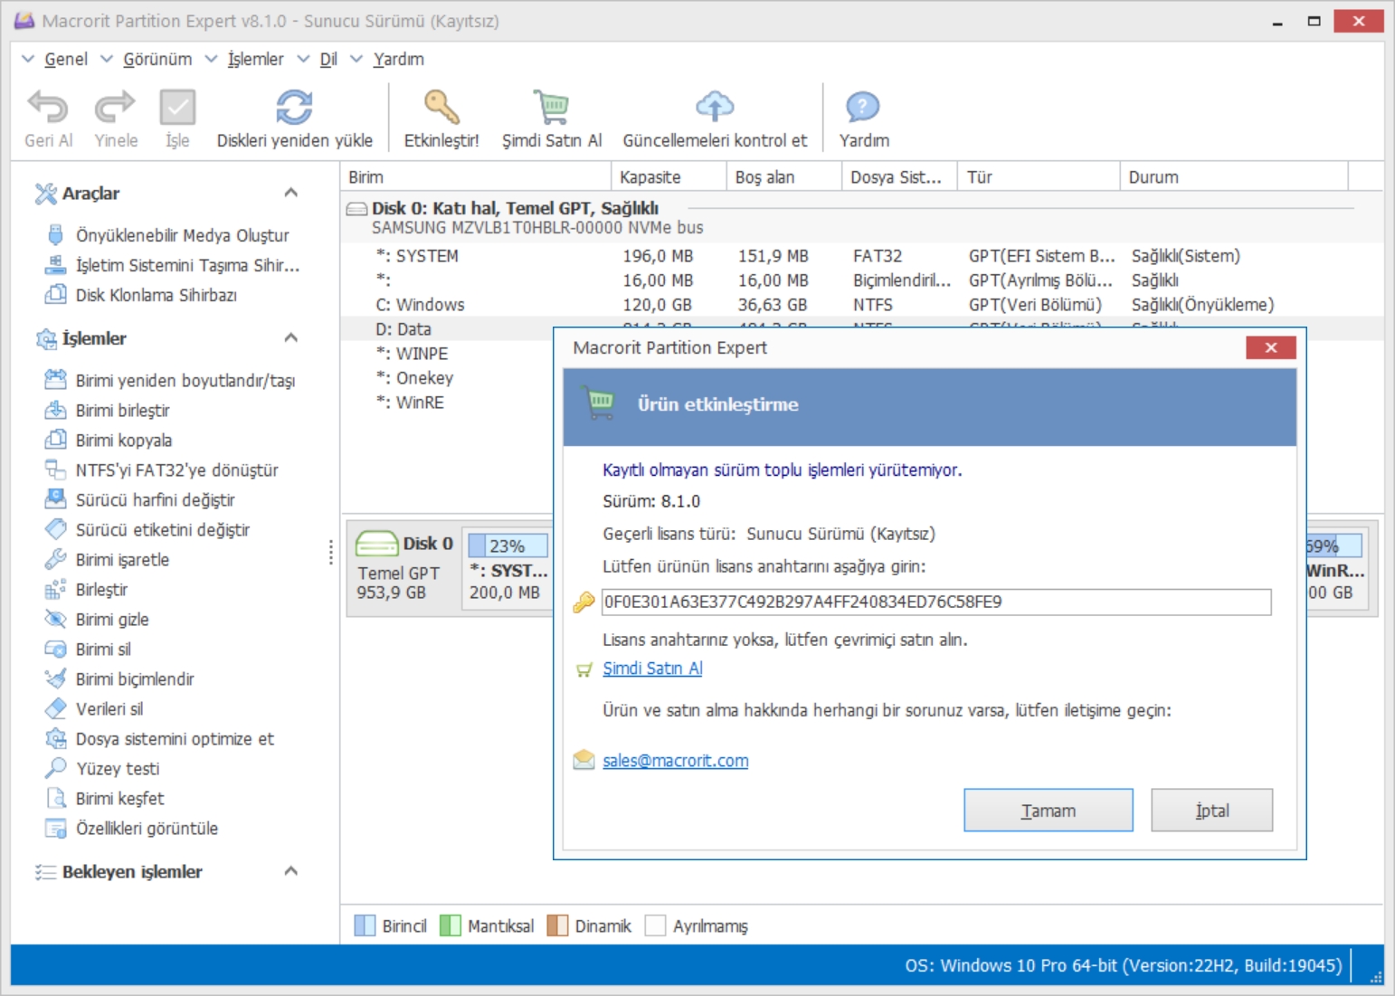Open the Yardım menu in menu bar
Viewport: 1395px width, 996px height.
398,59
